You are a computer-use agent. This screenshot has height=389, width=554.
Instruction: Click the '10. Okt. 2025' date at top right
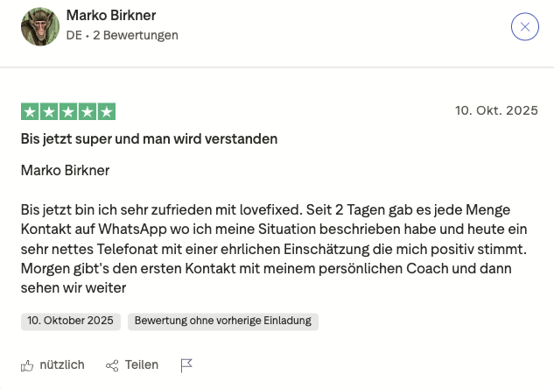point(496,110)
